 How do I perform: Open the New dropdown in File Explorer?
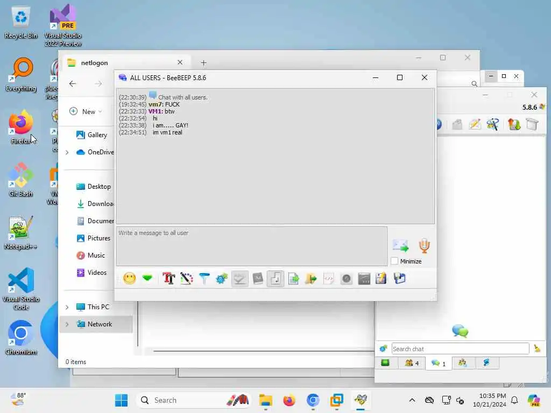click(x=86, y=111)
